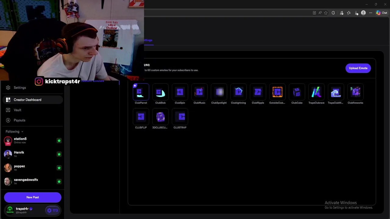Select the Clublightning emote
The height and width of the screenshot is (219, 390).
tap(238, 92)
